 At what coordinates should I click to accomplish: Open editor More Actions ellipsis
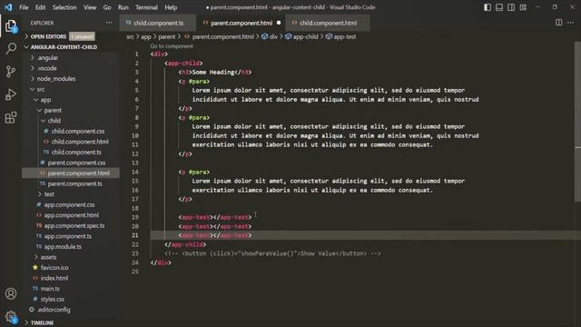click(x=570, y=23)
